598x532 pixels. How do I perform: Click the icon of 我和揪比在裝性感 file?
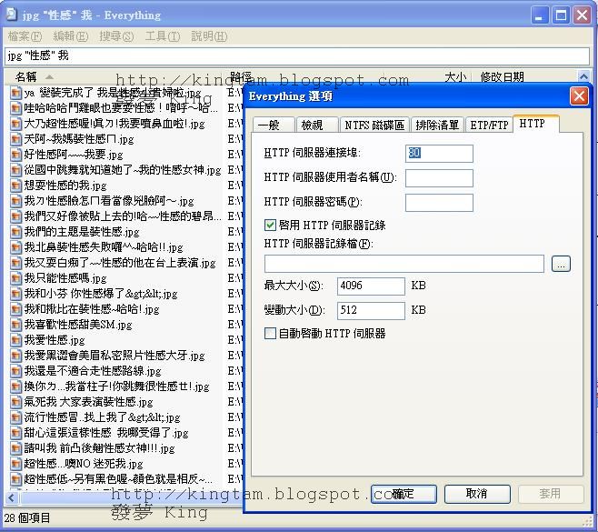[x=15, y=309]
